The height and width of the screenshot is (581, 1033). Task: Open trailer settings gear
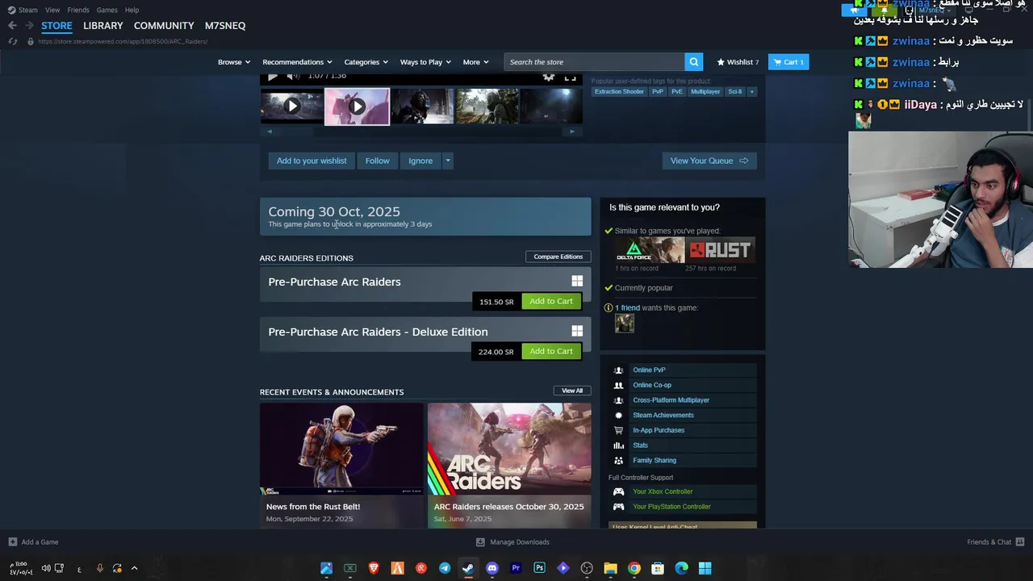click(549, 76)
